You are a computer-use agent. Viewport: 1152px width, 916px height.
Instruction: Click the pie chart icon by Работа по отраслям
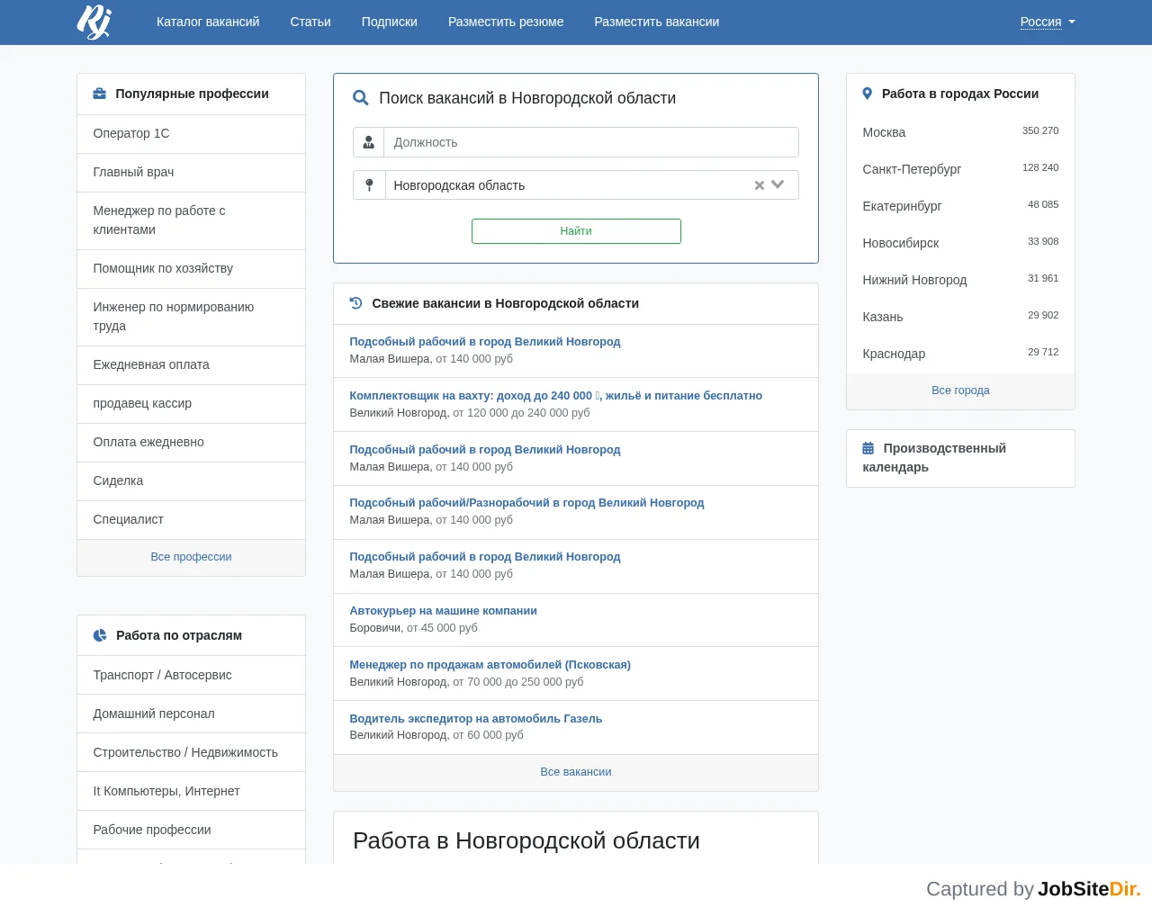pos(100,635)
